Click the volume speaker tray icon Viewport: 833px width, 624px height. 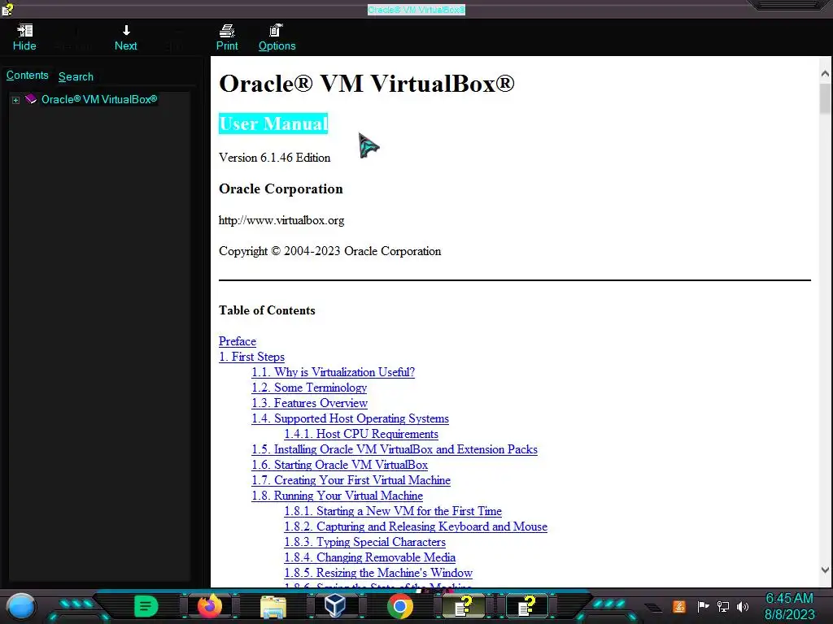[x=743, y=606]
